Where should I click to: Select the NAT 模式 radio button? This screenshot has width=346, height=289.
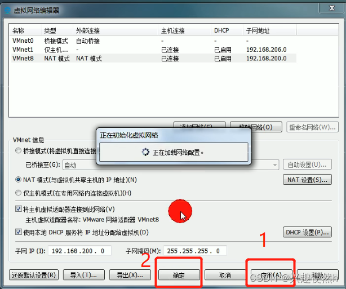click(x=19, y=180)
